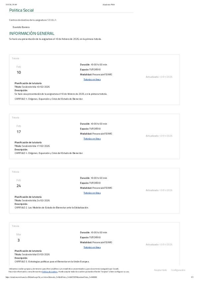199x282 pixels.
Task: Open Tutorías en línea link for 17 February session
Action: coord(92,139)
